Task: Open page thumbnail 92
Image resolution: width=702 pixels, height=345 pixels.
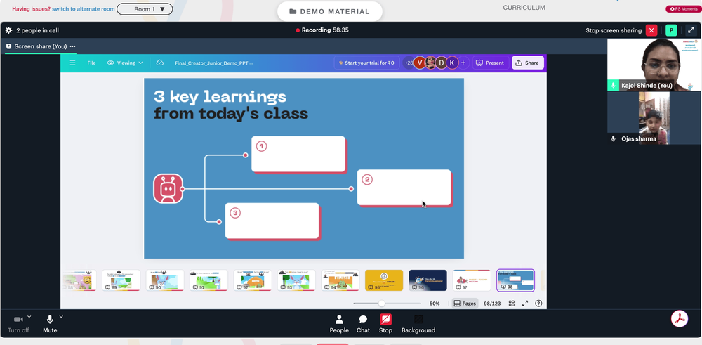Action: pos(253,280)
